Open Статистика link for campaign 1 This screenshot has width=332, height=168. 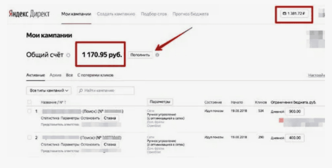point(50,118)
